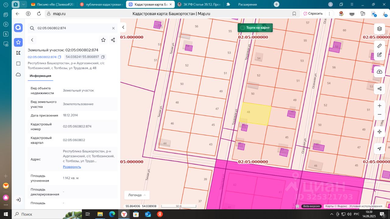Bookmark this page in address bar

point(294,14)
